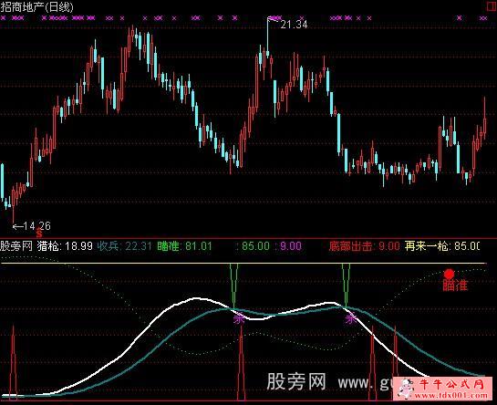The height and width of the screenshot is (405, 497).
Task: Click the 猎枪: 18.99 indicator value
Action: tap(65, 245)
